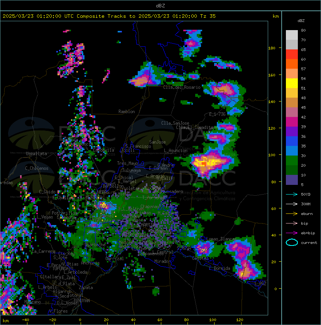Viewport: 321px width, 325px height.
Task: Click the white 30HM arrow in legend
Action: pyautogui.click(x=292, y=204)
